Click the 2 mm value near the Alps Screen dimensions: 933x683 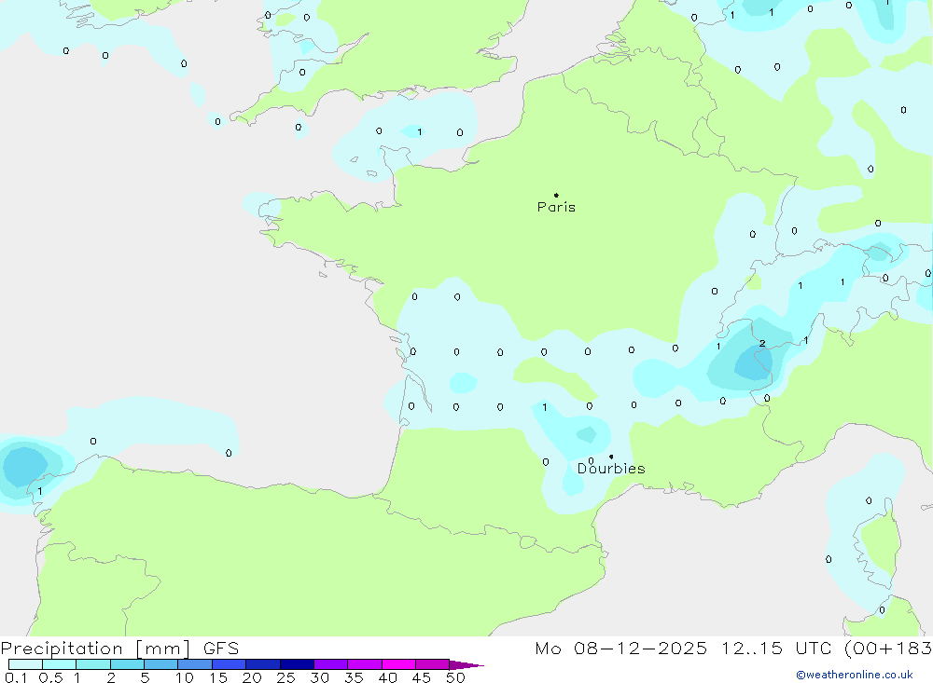click(762, 344)
